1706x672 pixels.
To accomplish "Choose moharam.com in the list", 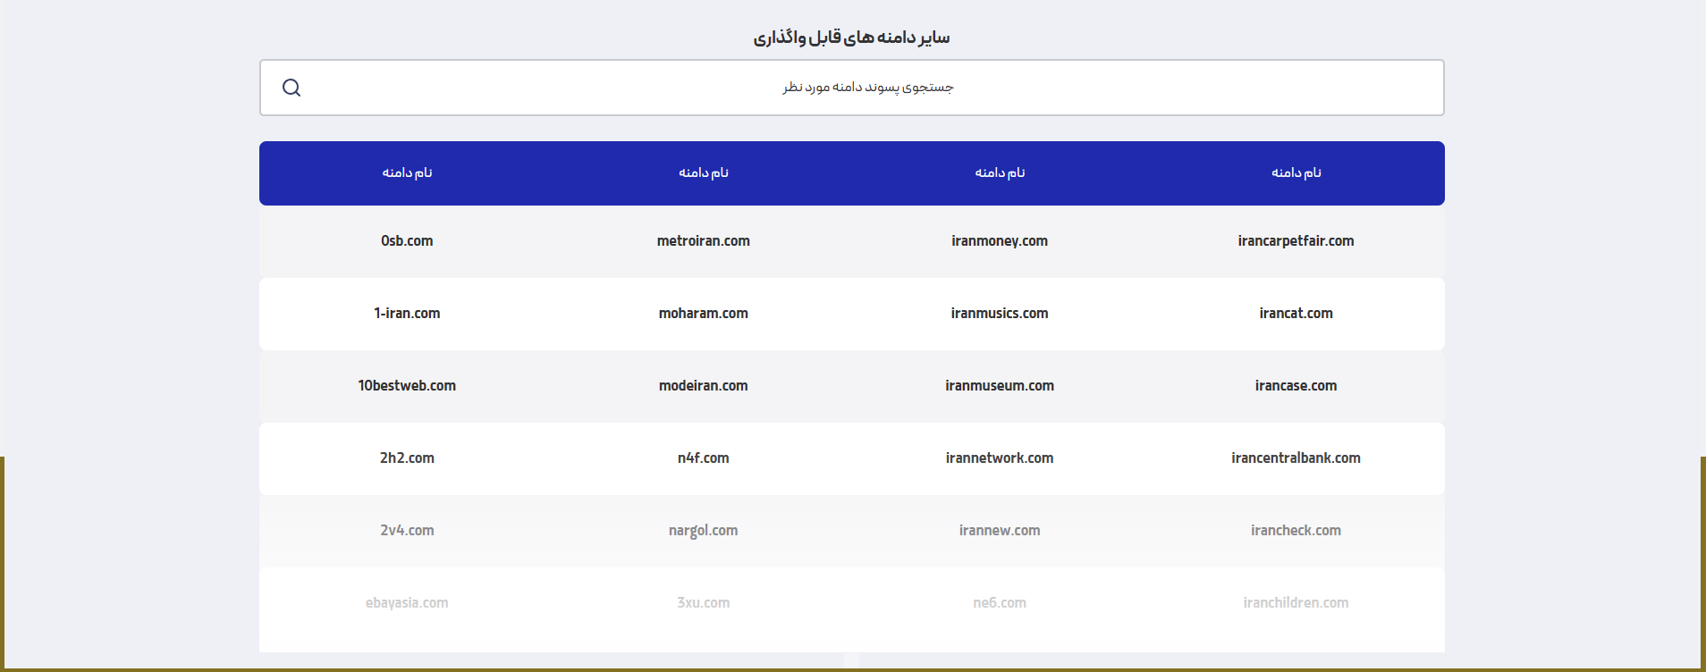I will pos(703,314).
